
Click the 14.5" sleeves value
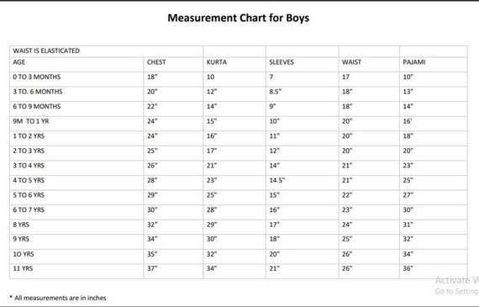click(x=276, y=180)
